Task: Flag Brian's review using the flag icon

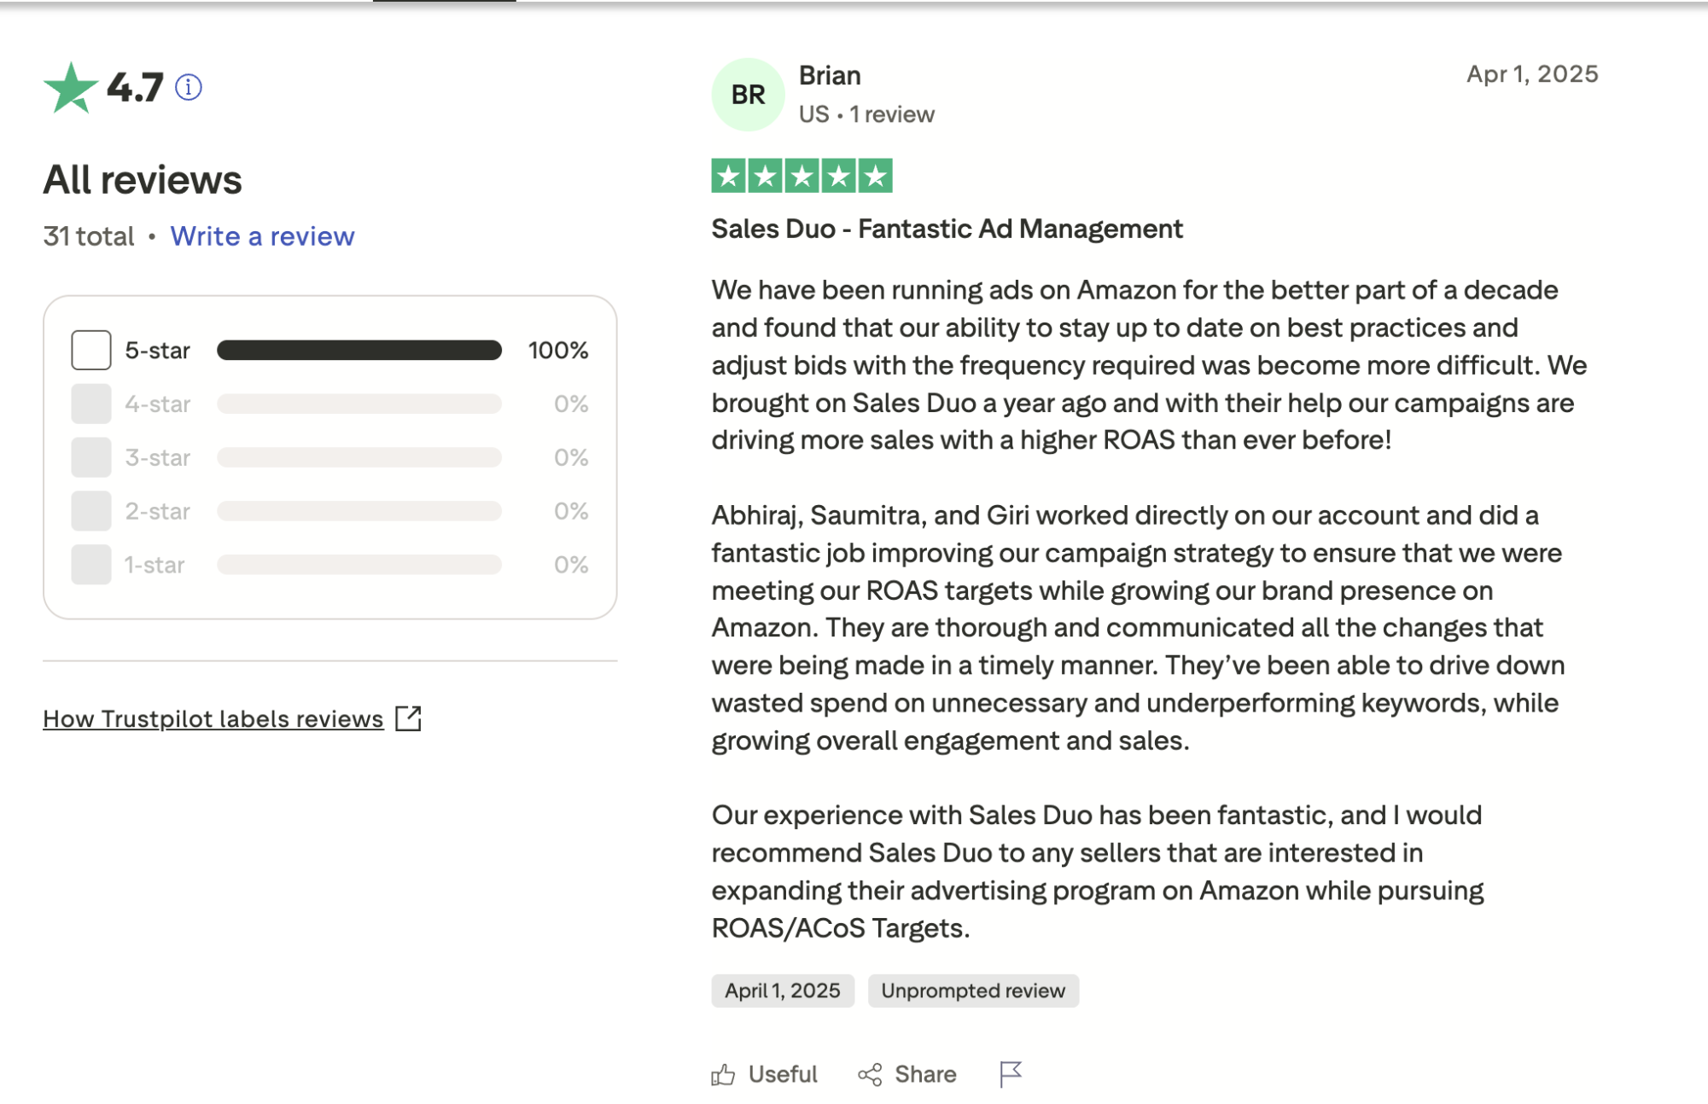Action: [1011, 1074]
